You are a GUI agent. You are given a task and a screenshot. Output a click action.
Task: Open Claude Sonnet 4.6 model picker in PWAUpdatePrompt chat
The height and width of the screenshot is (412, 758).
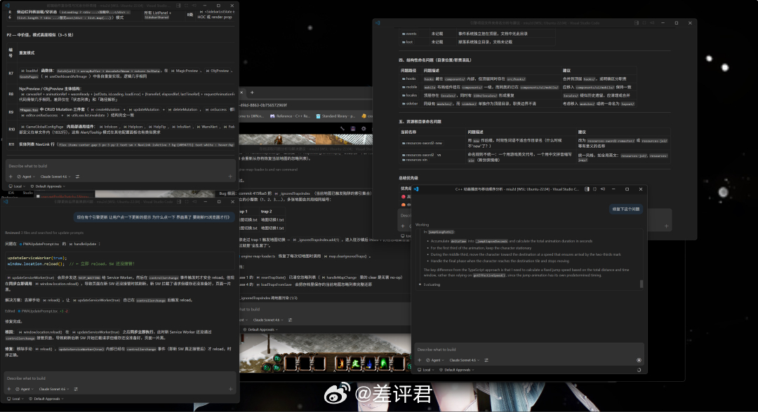[54, 389]
